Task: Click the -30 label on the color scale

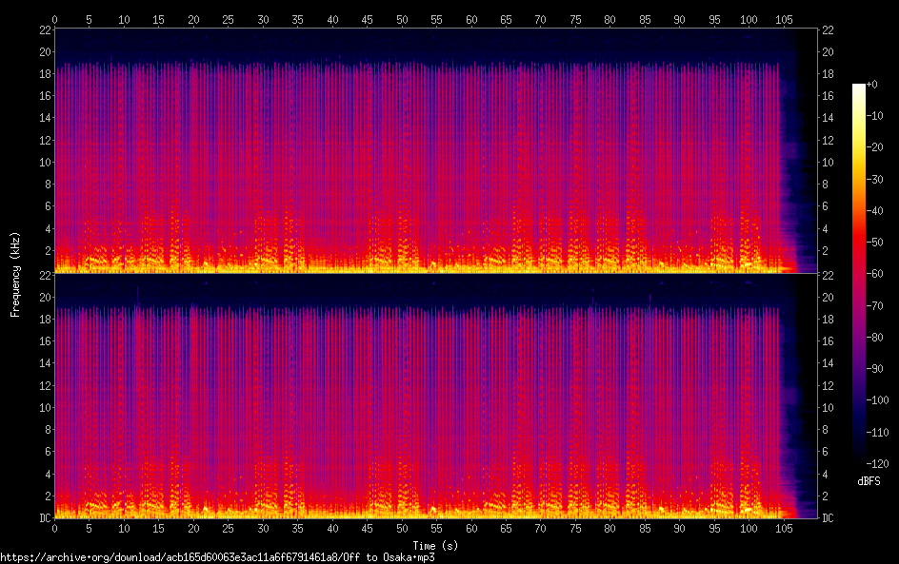Action: tap(882, 182)
